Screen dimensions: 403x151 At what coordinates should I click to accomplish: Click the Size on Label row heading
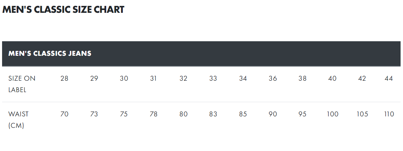click(x=22, y=84)
